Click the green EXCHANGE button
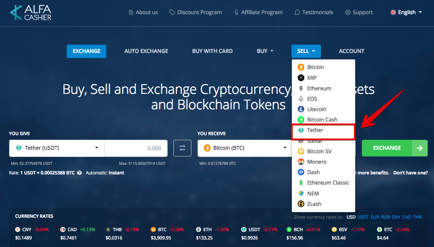Screen dimensions: 434x247 395,148
